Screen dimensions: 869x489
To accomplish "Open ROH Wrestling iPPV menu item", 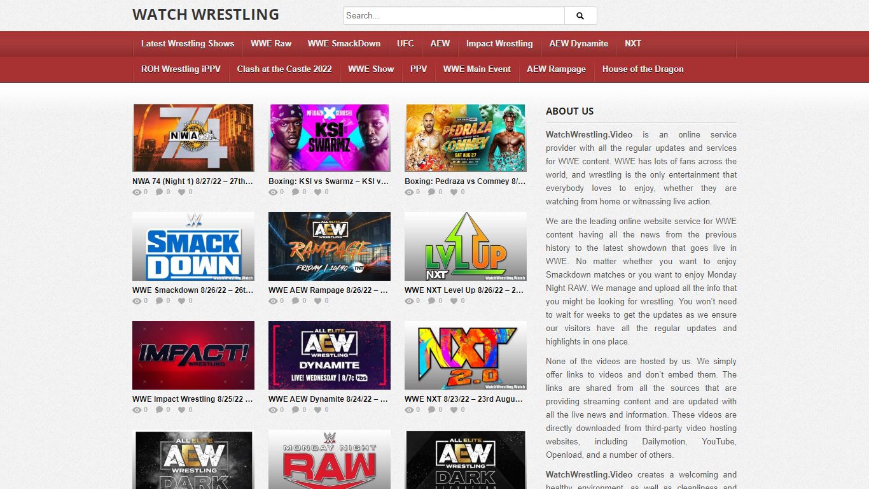I will 181,69.
